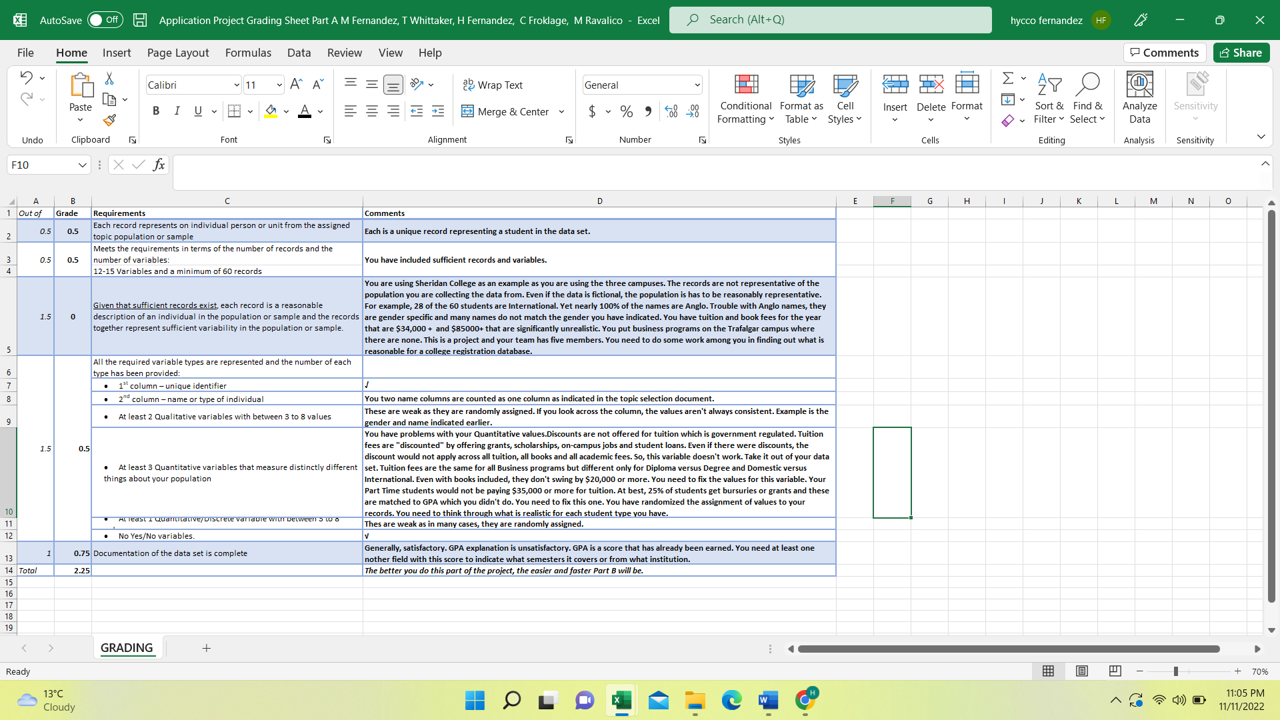Click the Analyze Data icon

[x=1139, y=93]
